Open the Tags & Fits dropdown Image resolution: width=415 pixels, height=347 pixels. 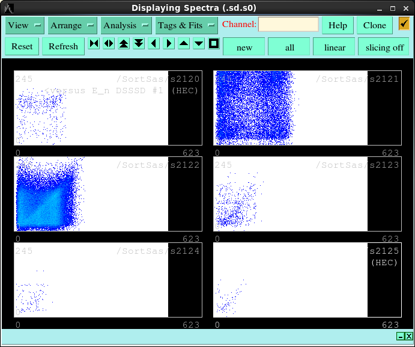coord(186,25)
